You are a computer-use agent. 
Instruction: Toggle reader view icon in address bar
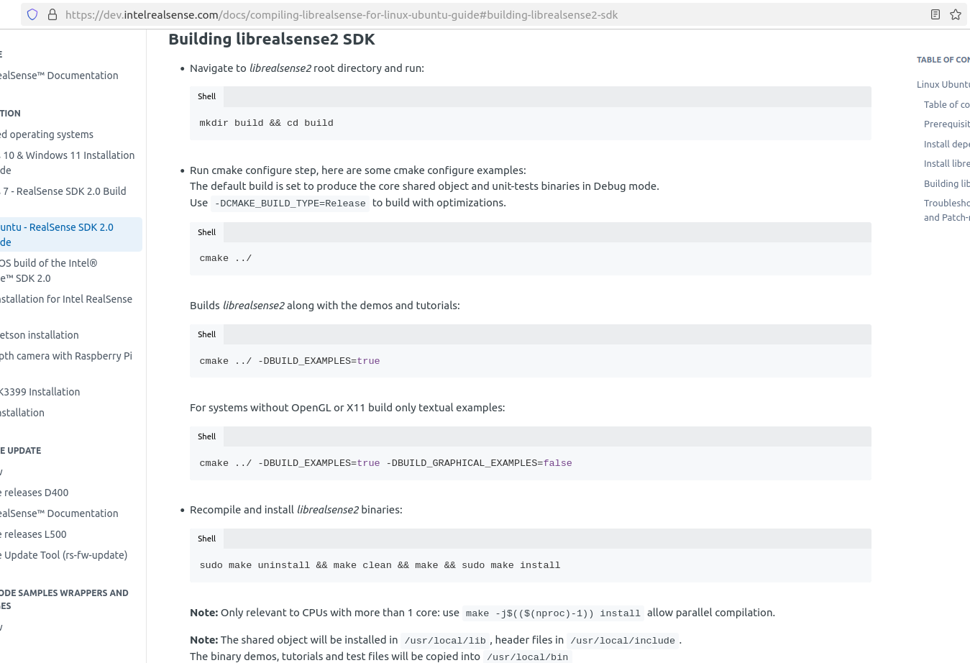[x=935, y=14]
